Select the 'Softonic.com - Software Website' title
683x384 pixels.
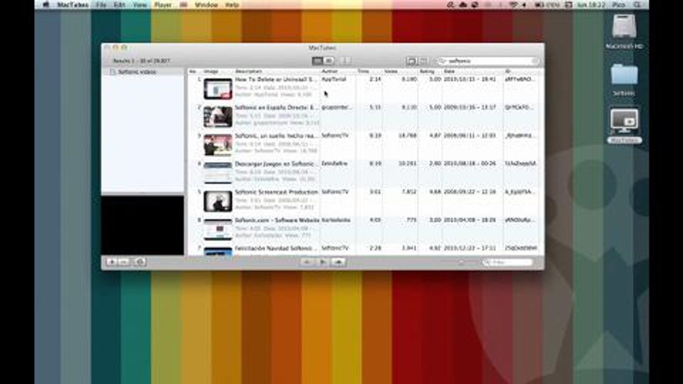[x=276, y=220]
